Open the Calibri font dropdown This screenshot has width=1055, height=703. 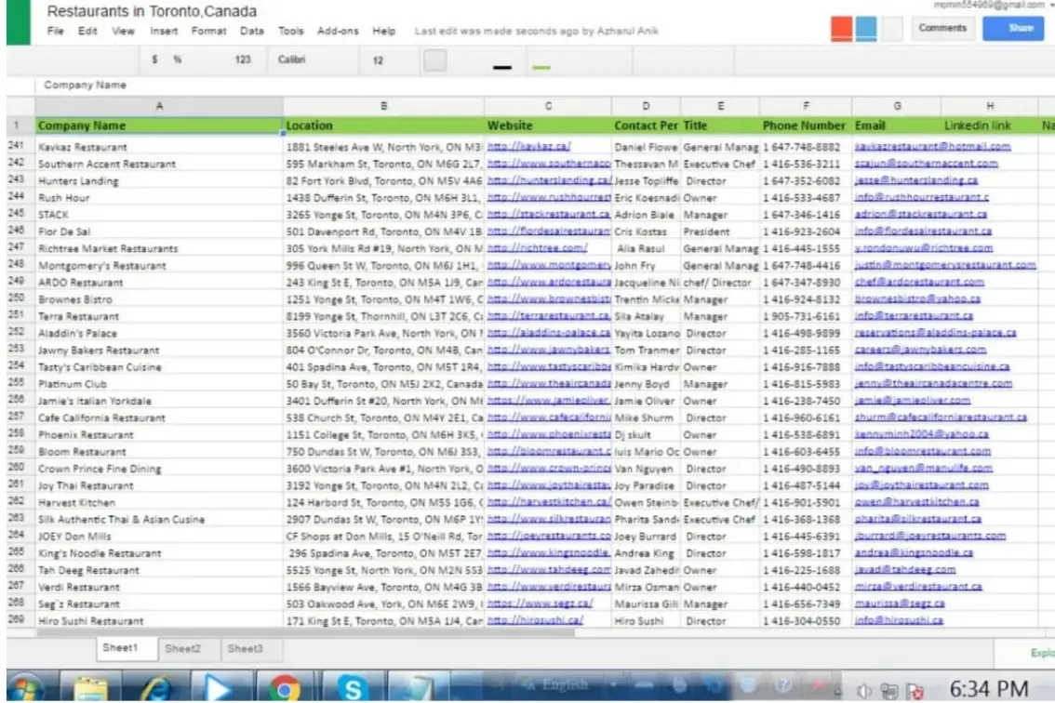[x=291, y=60]
